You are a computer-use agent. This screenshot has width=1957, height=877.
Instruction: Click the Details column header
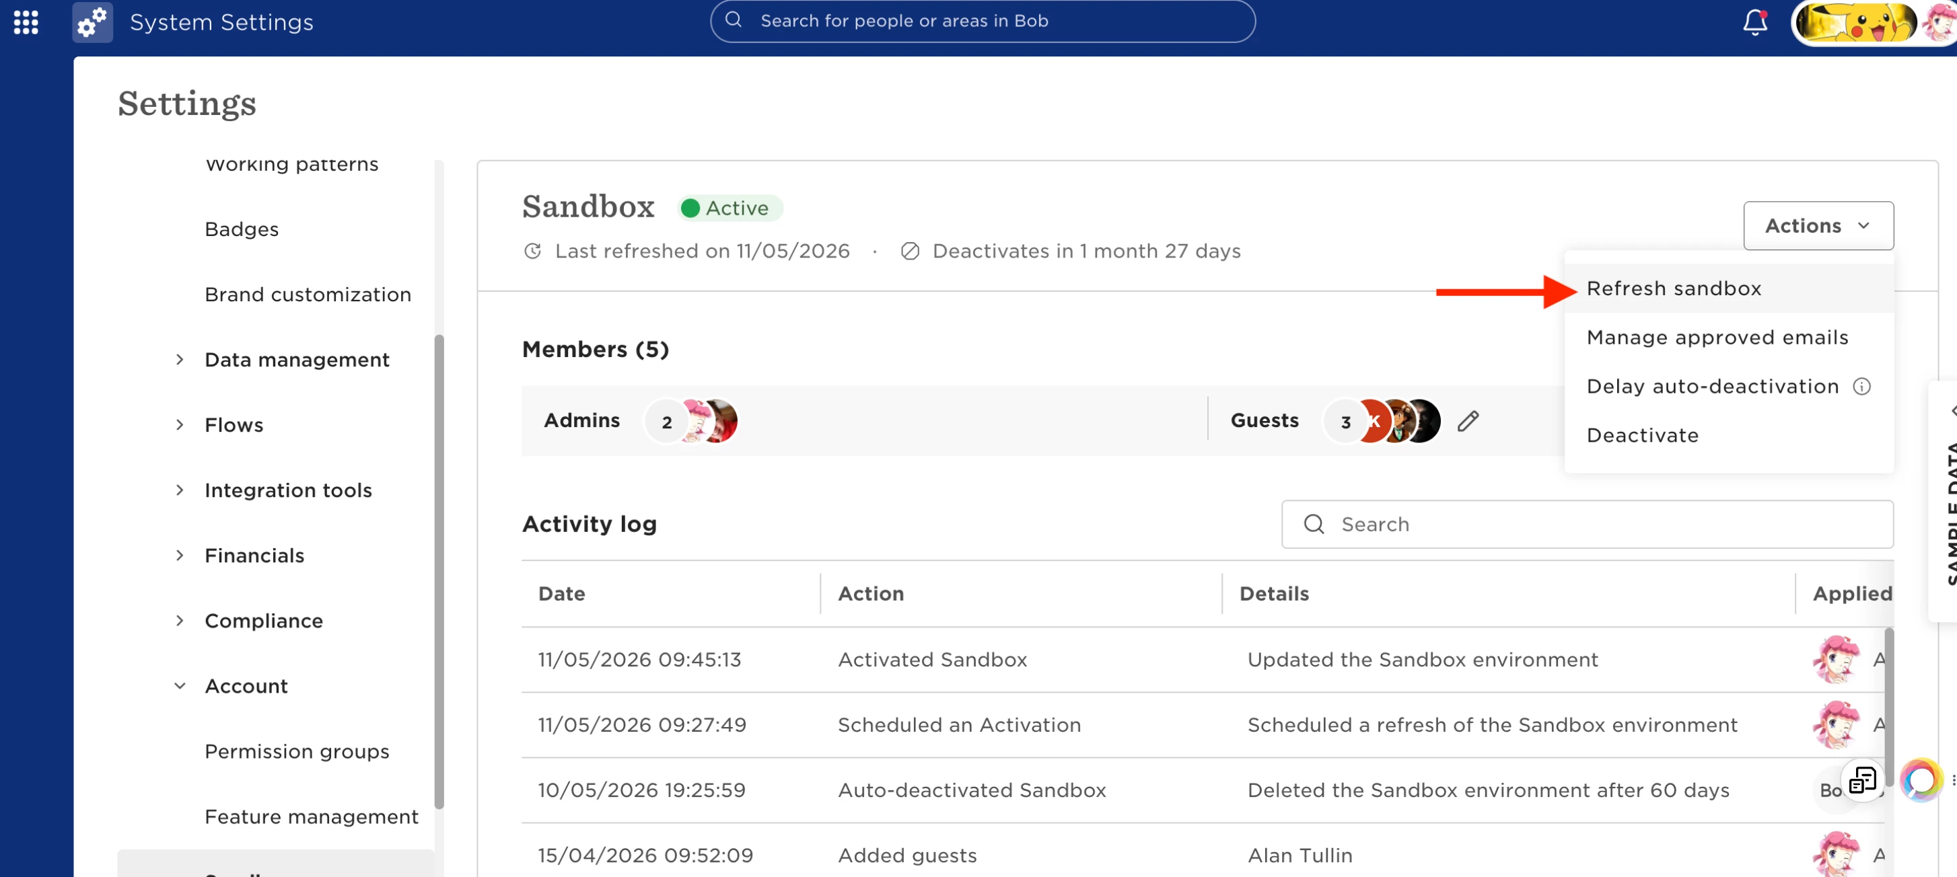click(1274, 594)
